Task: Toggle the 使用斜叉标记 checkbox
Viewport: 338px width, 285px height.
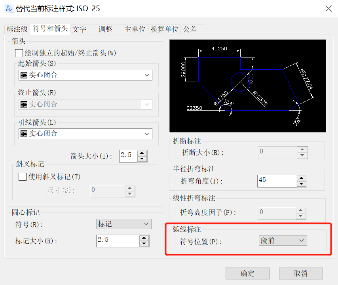Action: tap(23, 177)
